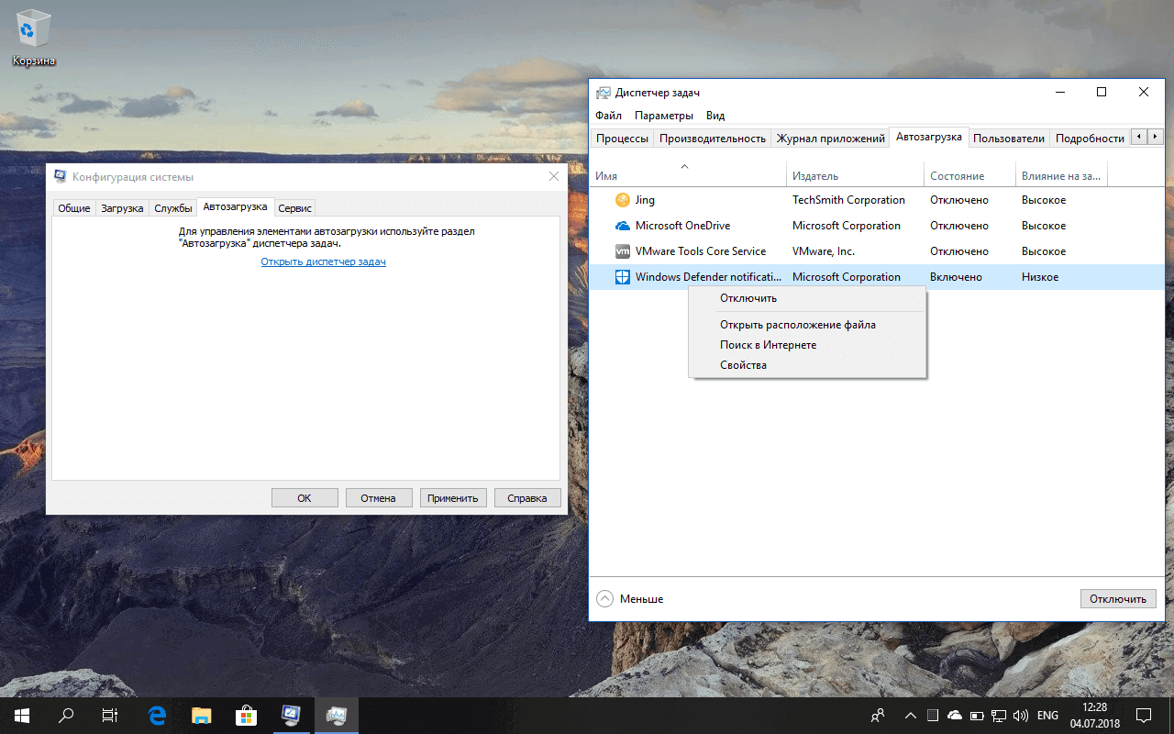The width and height of the screenshot is (1174, 734).
Task: Choose Отключить in the context menu
Action: click(807, 298)
